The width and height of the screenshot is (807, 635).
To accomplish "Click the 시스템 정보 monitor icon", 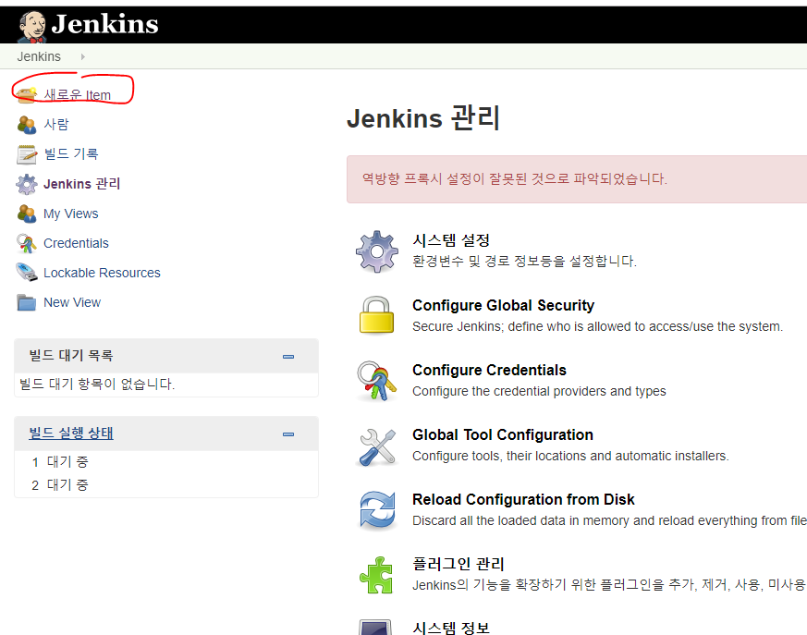I will (375, 628).
